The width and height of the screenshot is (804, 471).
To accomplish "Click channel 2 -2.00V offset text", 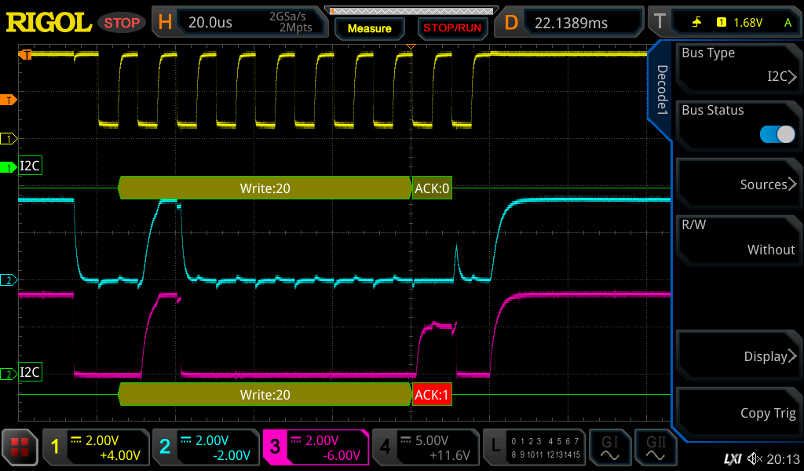I will coord(232,455).
